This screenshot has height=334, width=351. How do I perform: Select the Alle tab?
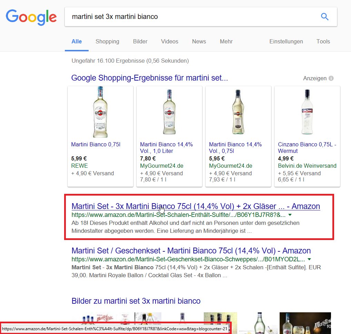77,42
